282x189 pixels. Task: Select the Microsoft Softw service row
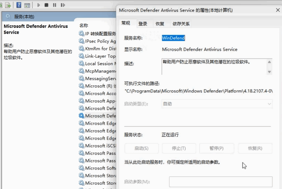(x=97, y=168)
